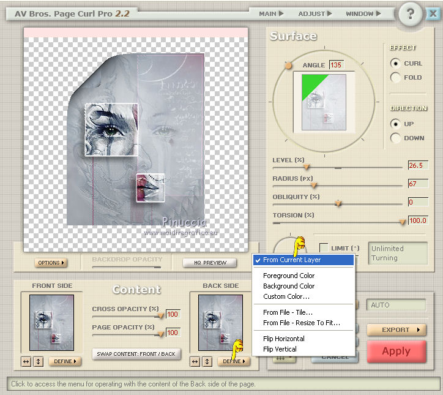Open the WINDOW menu
Viewport: 443px width, 395px height.
point(363,13)
